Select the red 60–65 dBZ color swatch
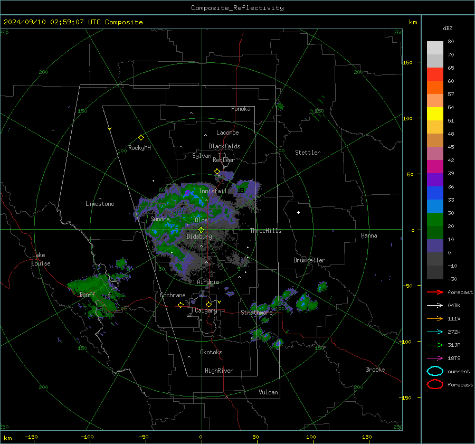The image size is (475, 444). [x=435, y=74]
